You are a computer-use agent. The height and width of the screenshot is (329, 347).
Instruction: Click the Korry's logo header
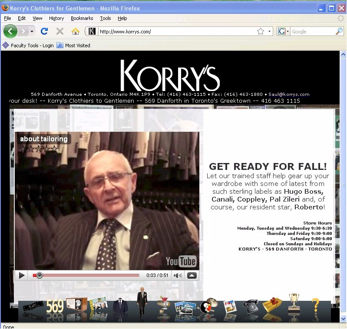pyautogui.click(x=170, y=75)
